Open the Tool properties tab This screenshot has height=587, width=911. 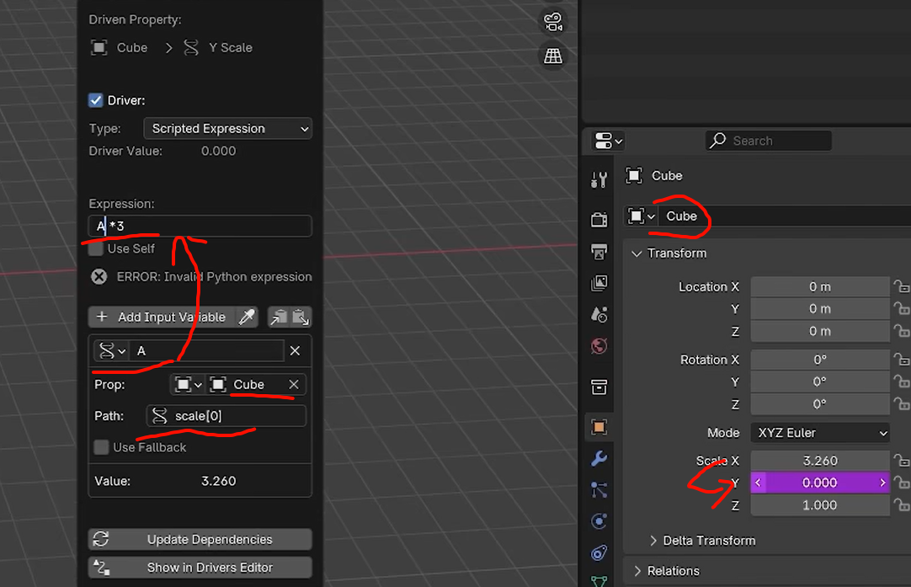tap(599, 179)
